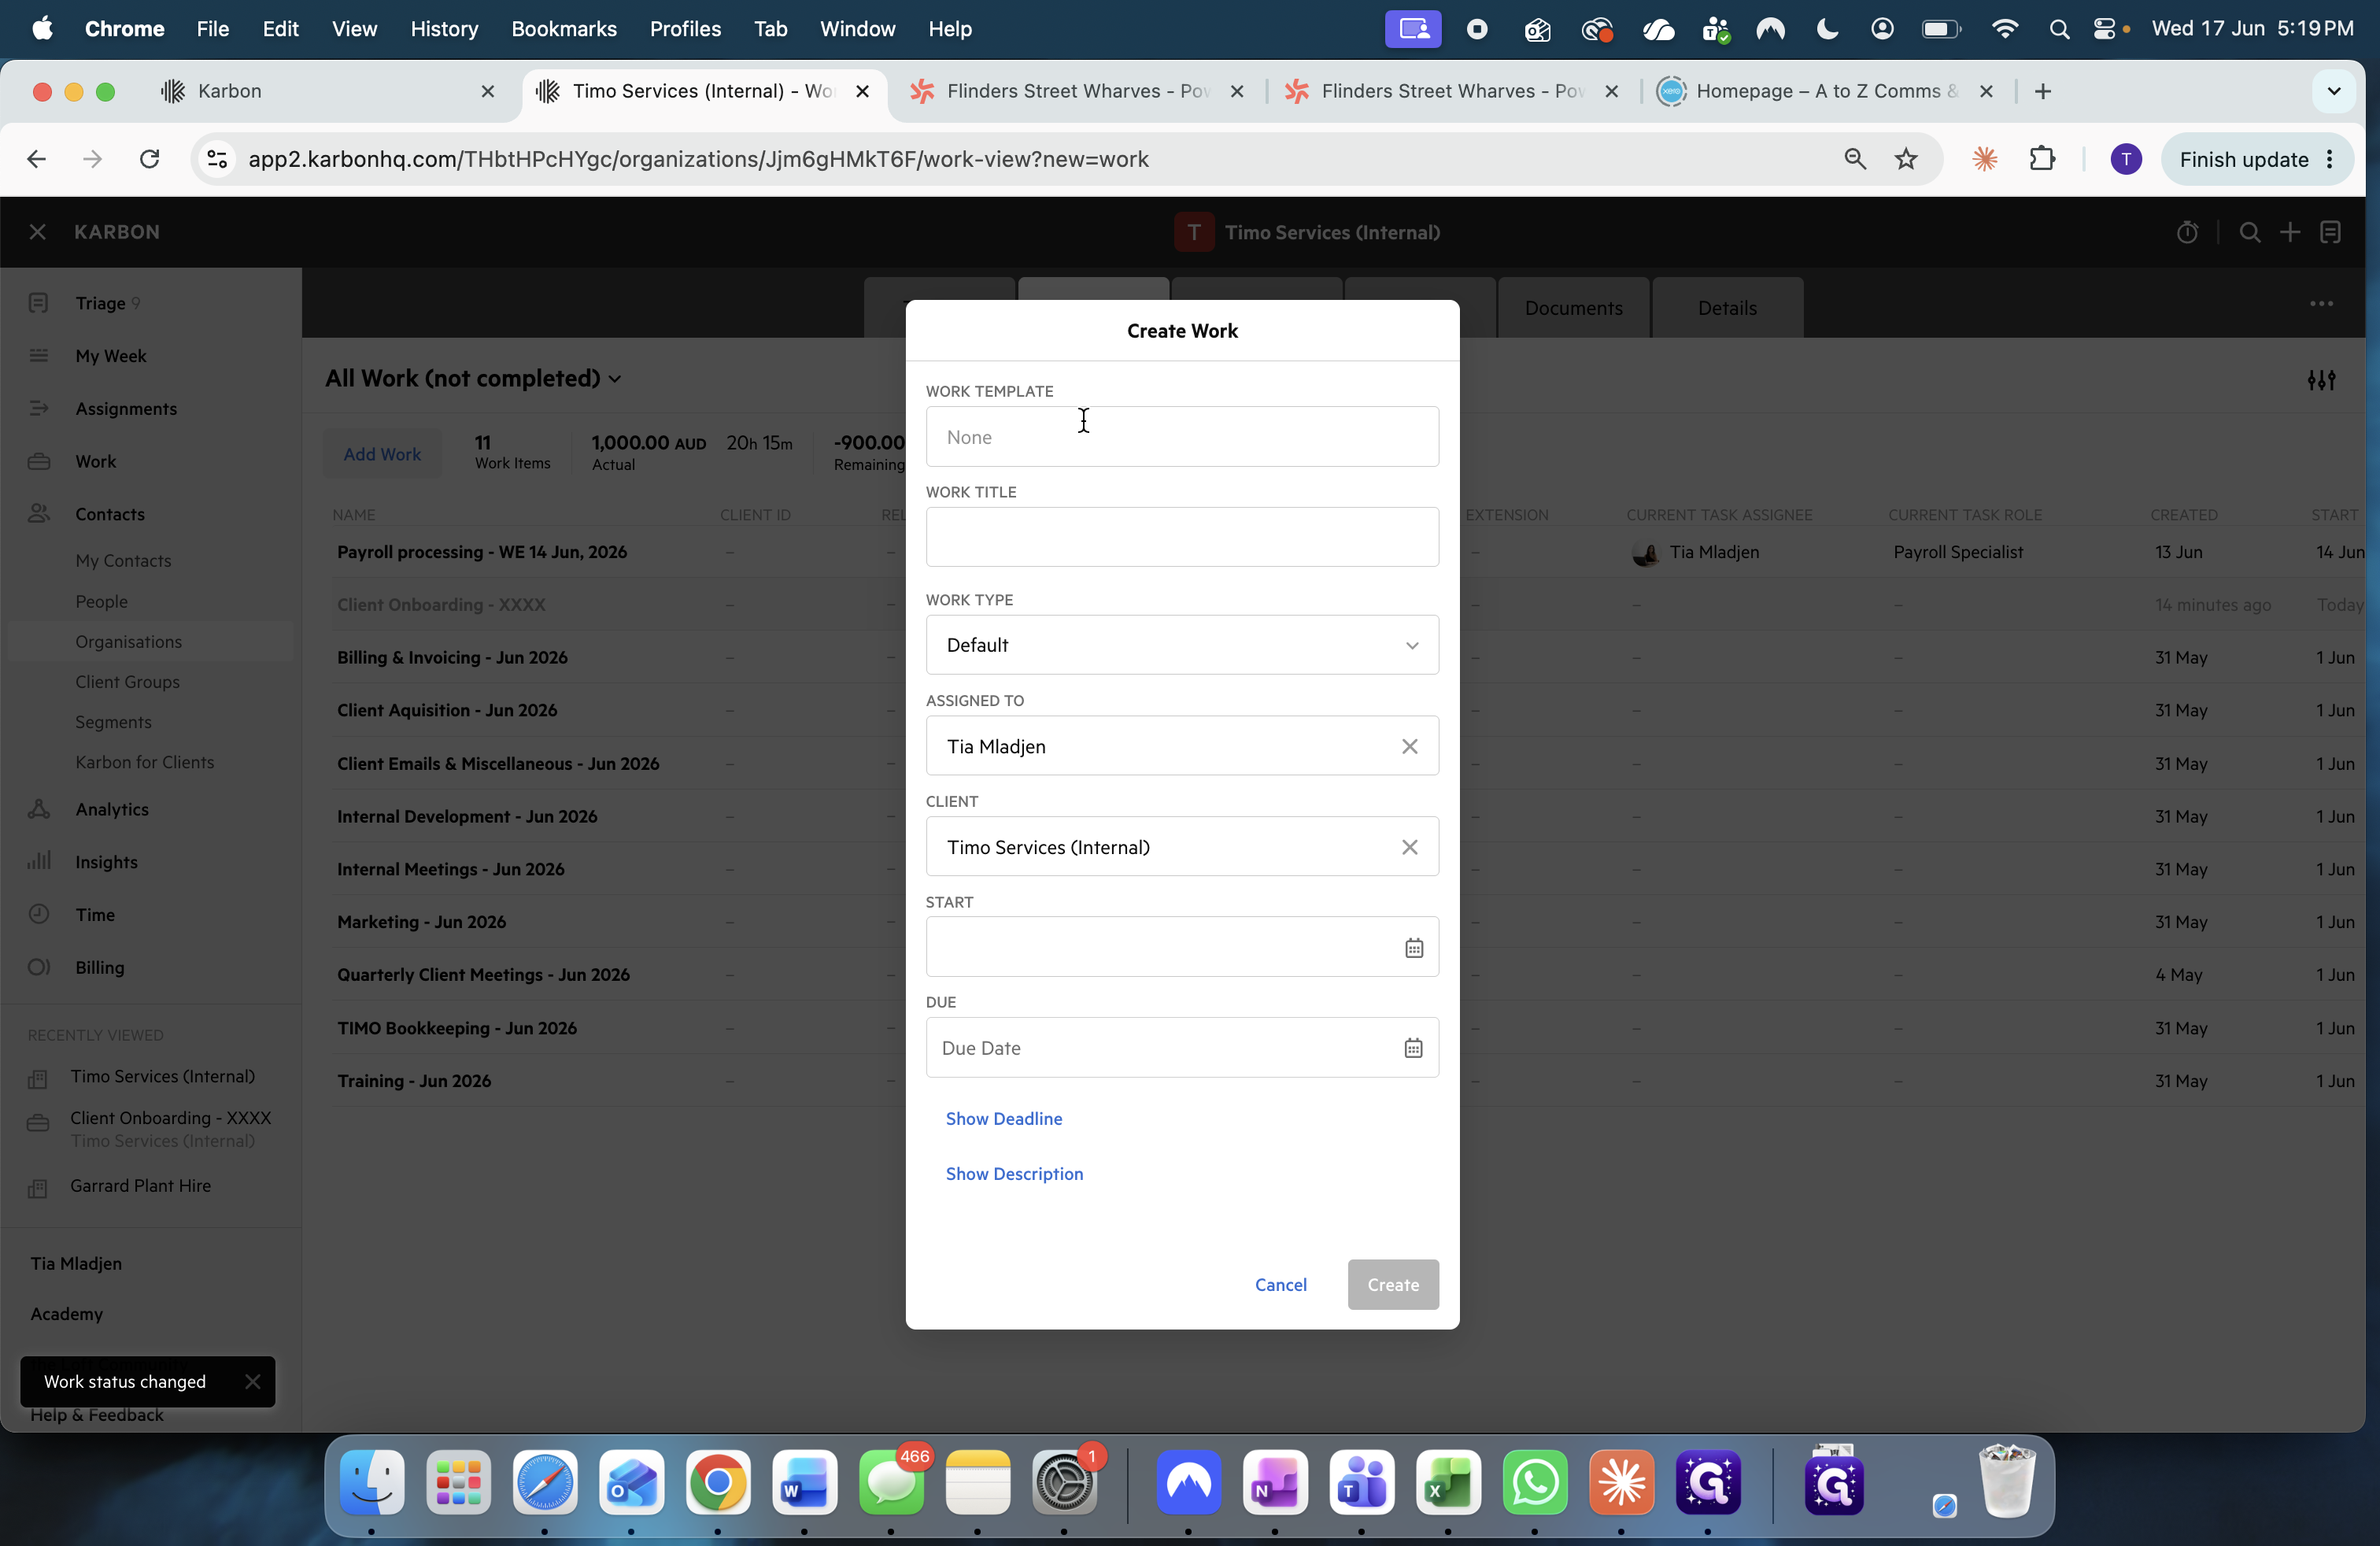This screenshot has height=1546, width=2380.
Task: Bookmark this page with the star icon
Action: pyautogui.click(x=1906, y=159)
